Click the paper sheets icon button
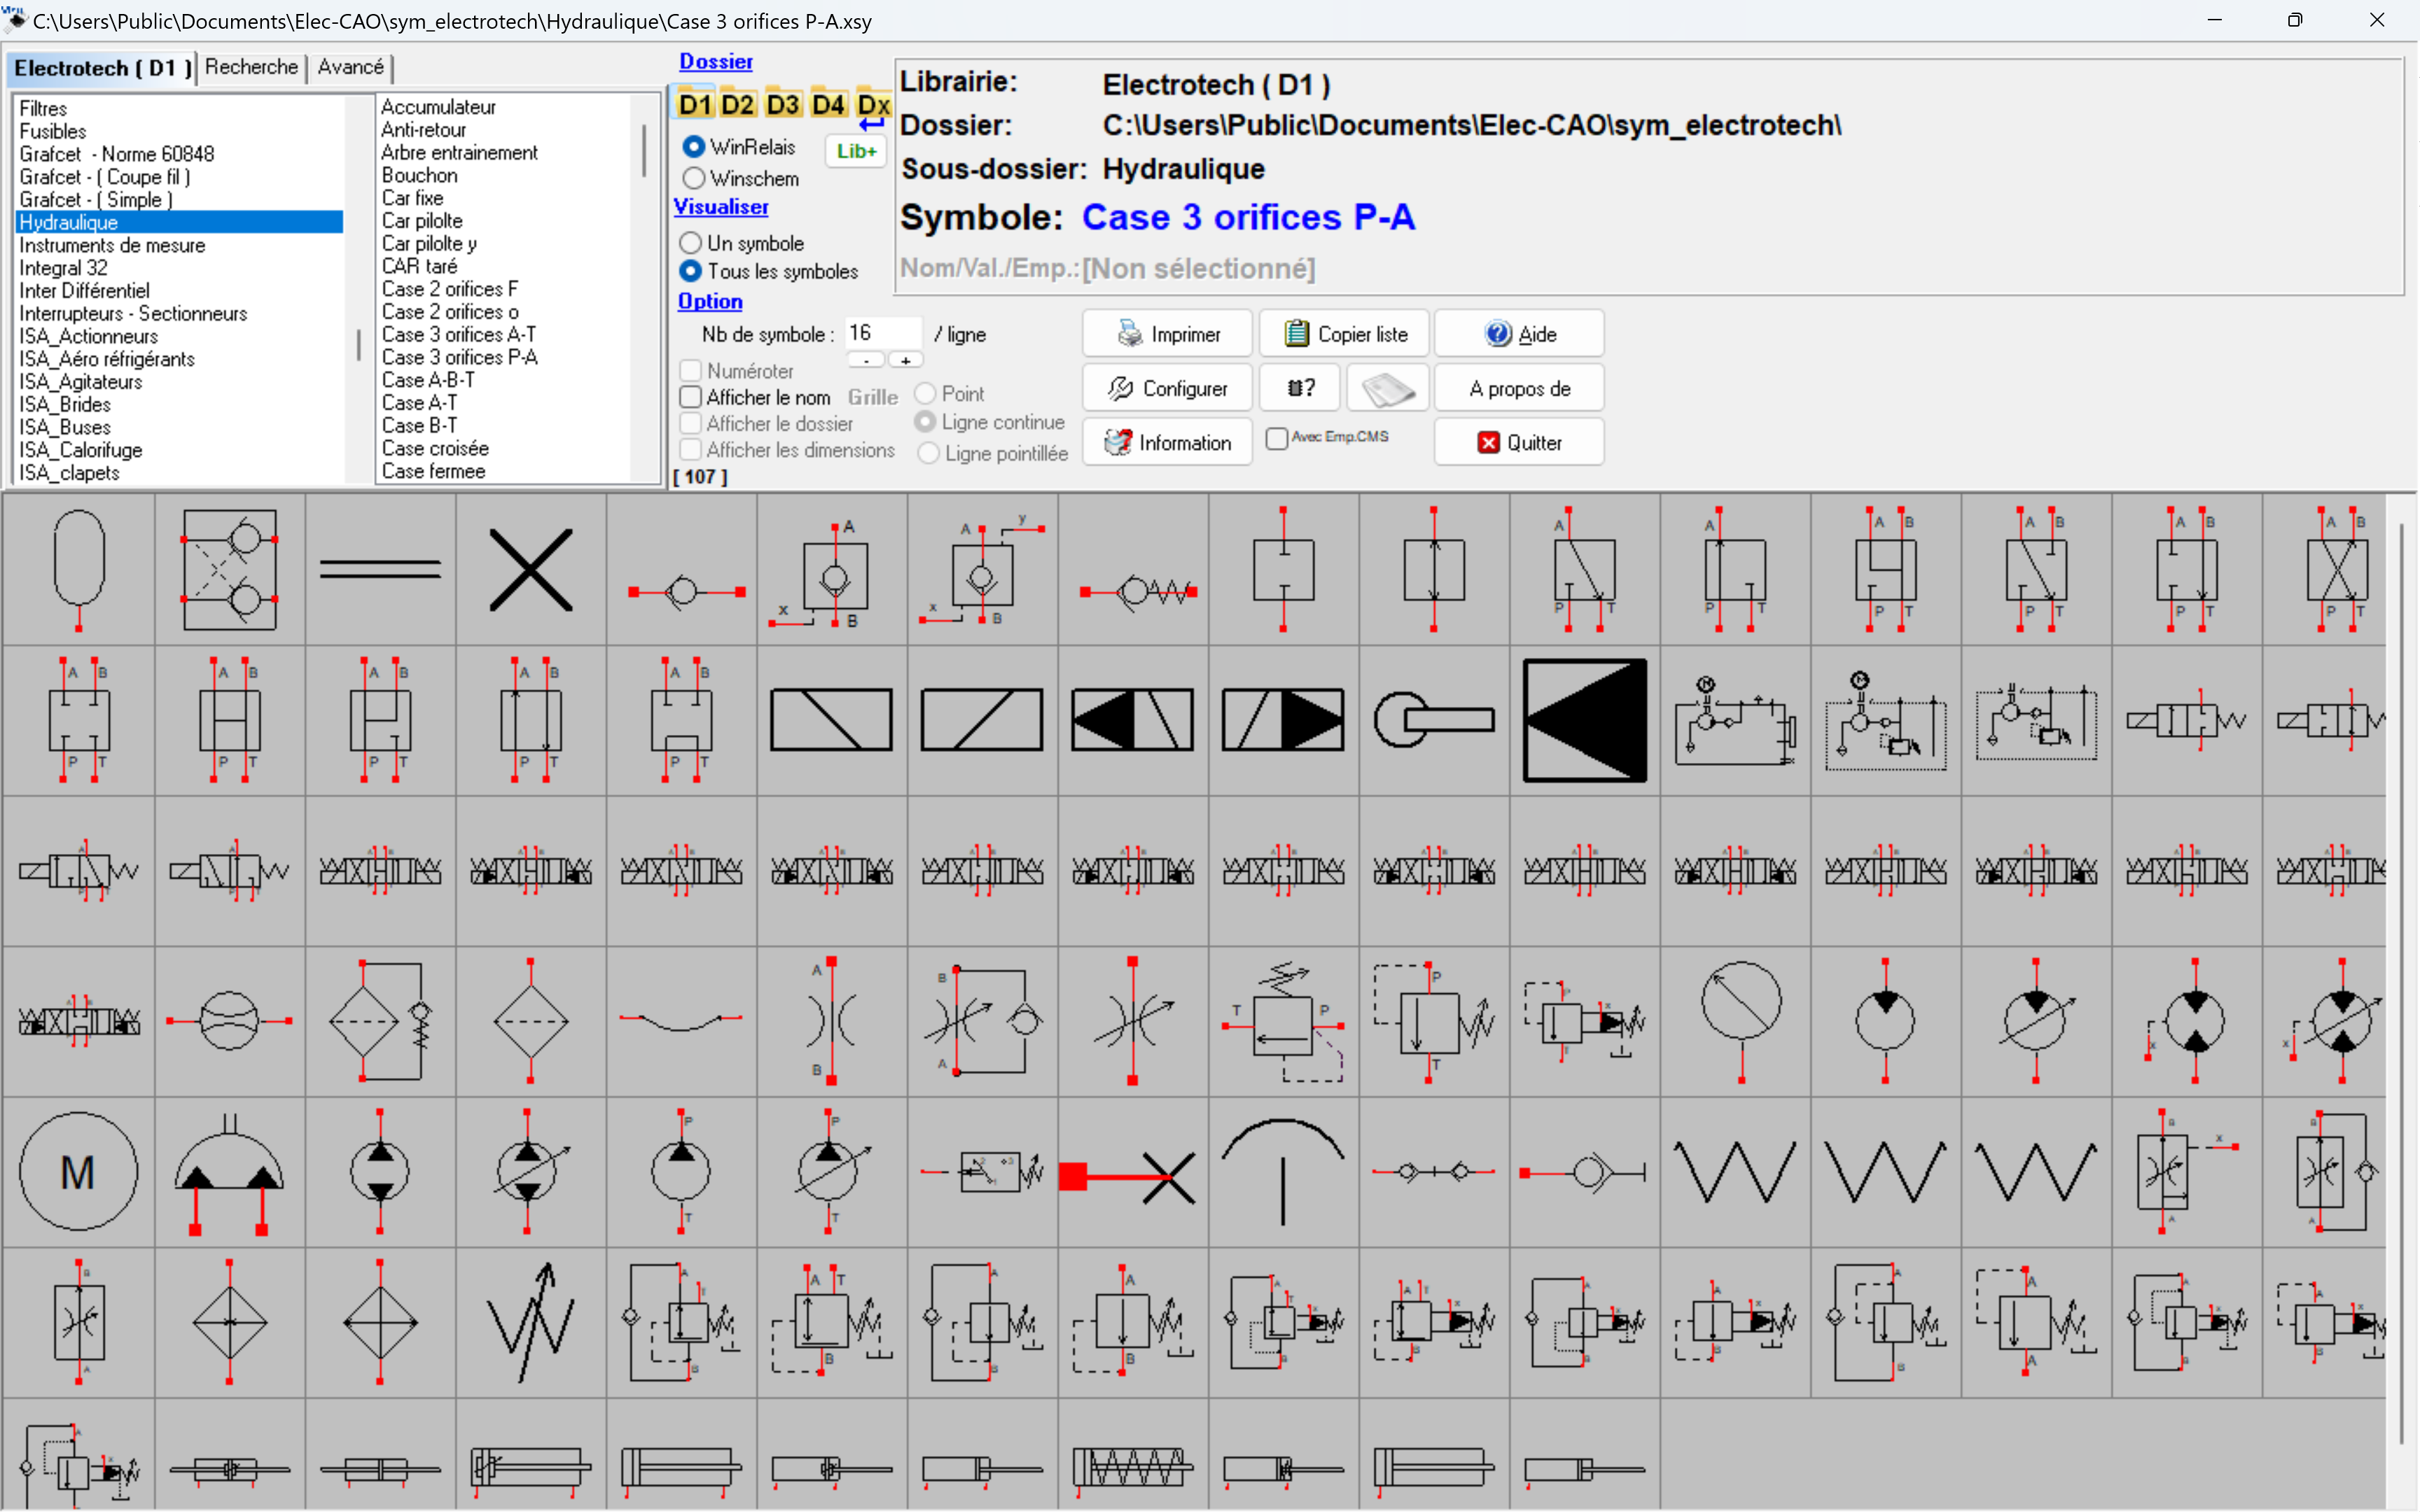2420x1512 pixels. pyautogui.click(x=1387, y=388)
